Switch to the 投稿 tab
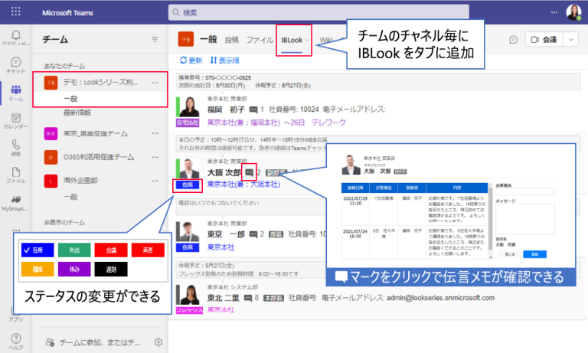Screen dimensions: 588x353 (x=232, y=39)
